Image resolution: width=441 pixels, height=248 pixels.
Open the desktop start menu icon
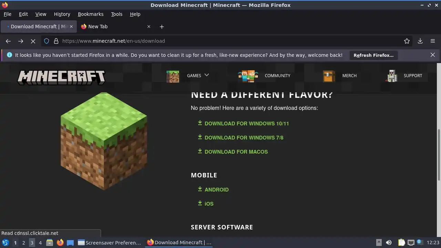[x=6, y=243]
